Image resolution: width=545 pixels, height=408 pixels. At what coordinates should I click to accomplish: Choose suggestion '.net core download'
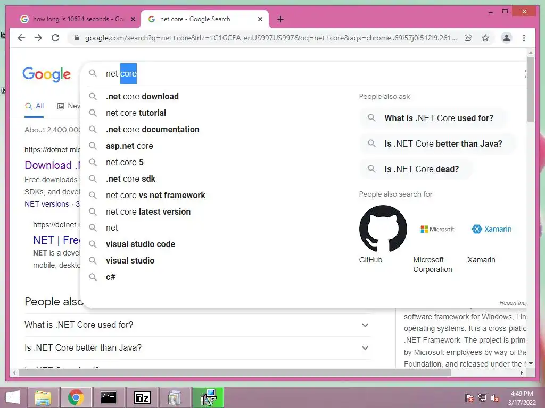point(142,97)
